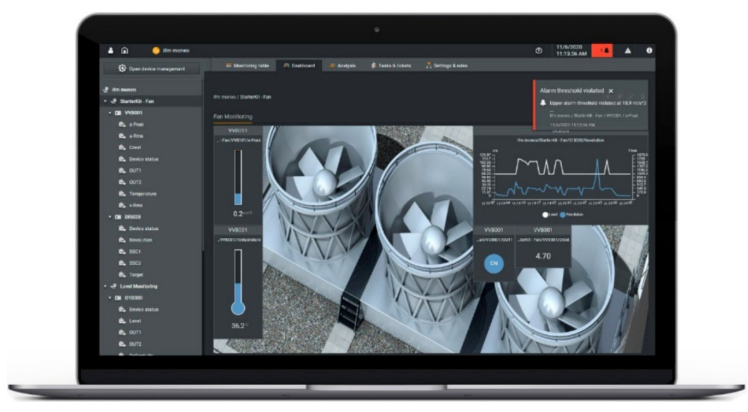Open the user profile icon
Viewport: 748px width, 412px height.
[x=111, y=51]
